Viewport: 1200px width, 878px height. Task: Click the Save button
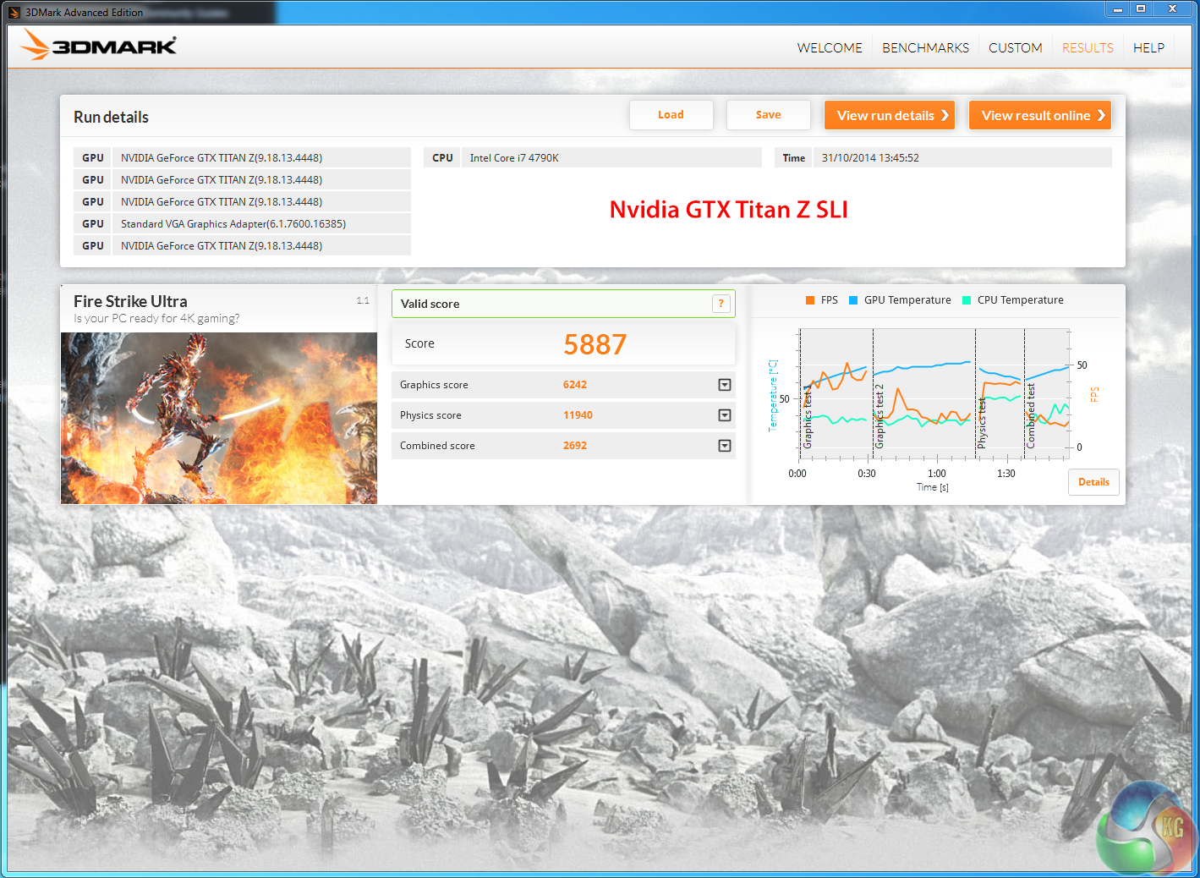tap(769, 115)
